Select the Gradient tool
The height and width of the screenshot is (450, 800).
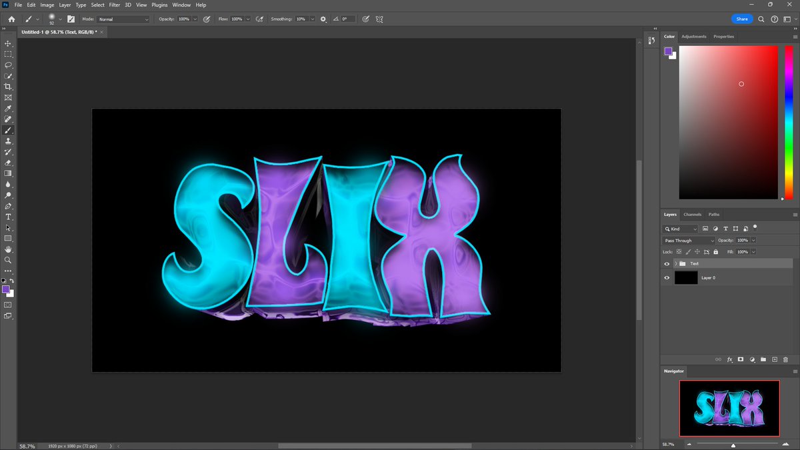click(8, 173)
